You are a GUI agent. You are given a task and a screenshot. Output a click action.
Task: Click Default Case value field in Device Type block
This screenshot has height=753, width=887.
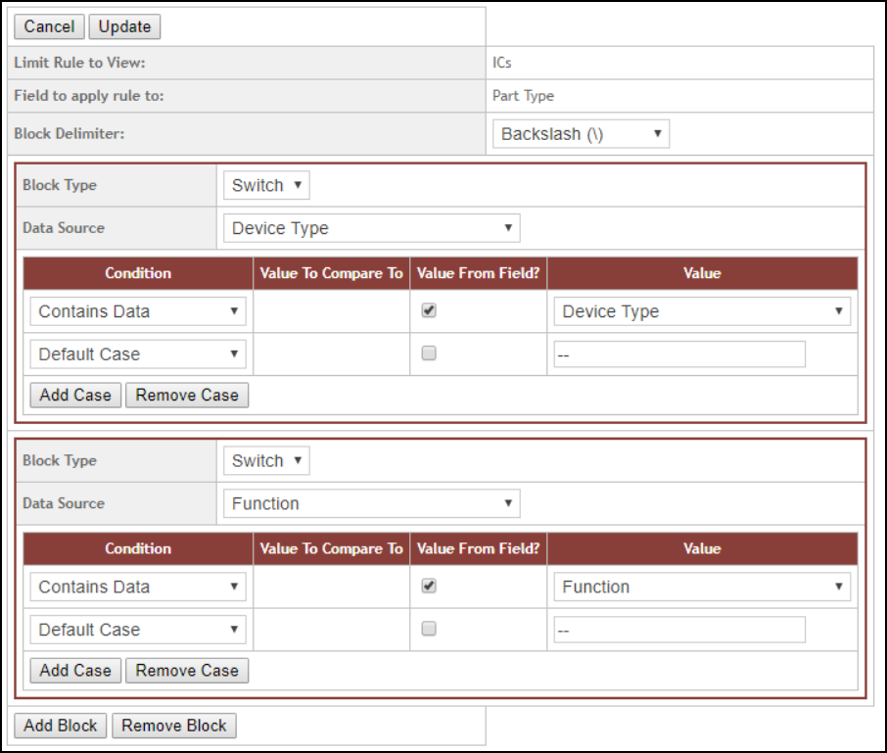coord(678,354)
